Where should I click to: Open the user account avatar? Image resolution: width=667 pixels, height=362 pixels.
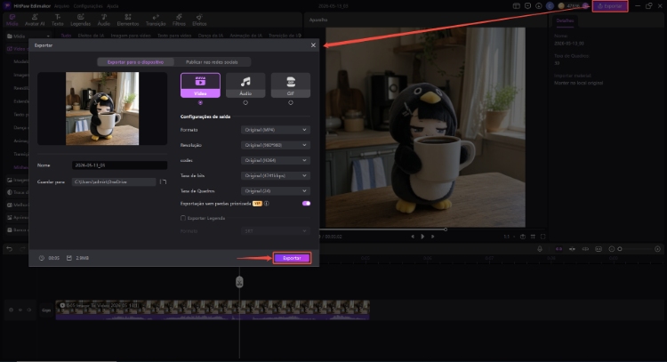[x=550, y=6]
